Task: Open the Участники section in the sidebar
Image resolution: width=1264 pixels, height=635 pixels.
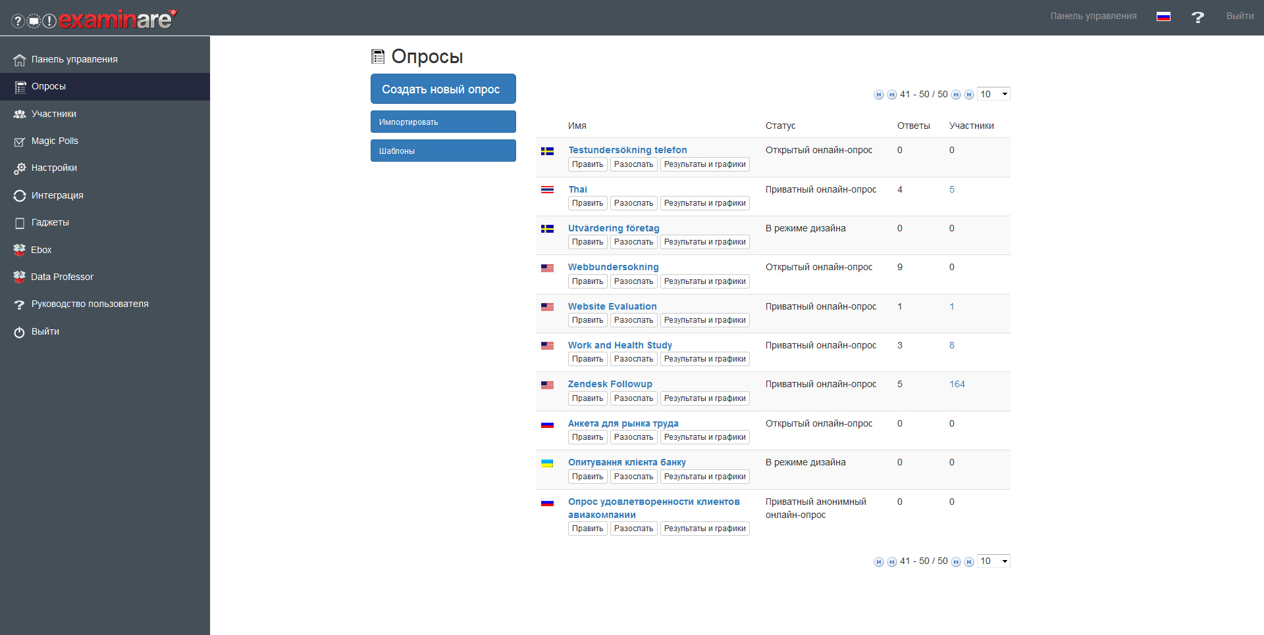Action: tap(54, 114)
